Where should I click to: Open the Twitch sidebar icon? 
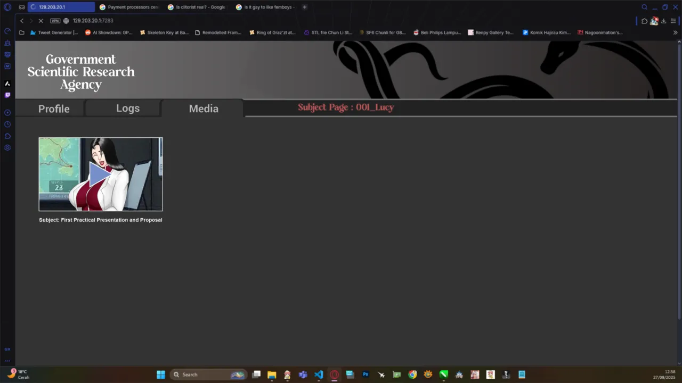(x=7, y=95)
